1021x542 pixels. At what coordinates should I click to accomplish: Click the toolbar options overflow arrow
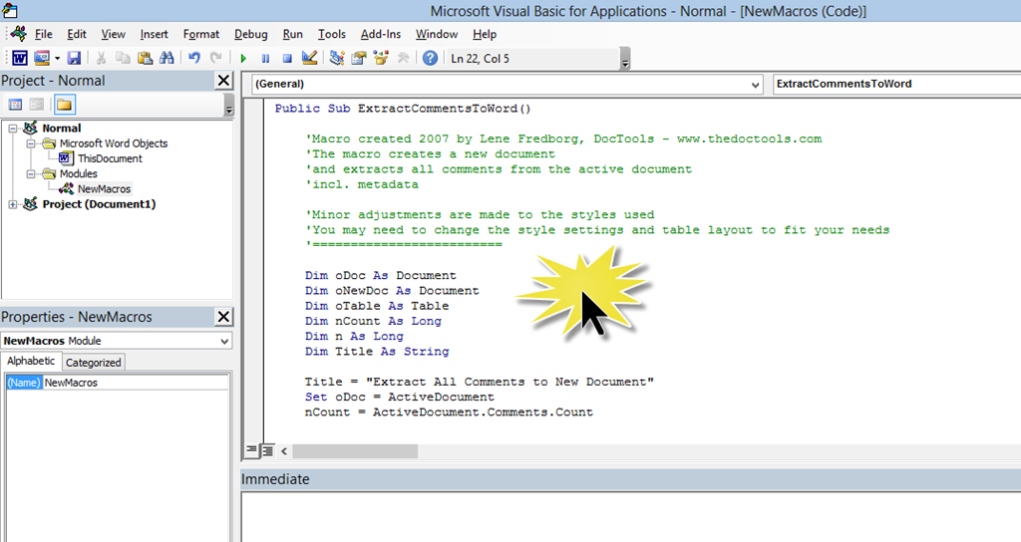[626, 59]
